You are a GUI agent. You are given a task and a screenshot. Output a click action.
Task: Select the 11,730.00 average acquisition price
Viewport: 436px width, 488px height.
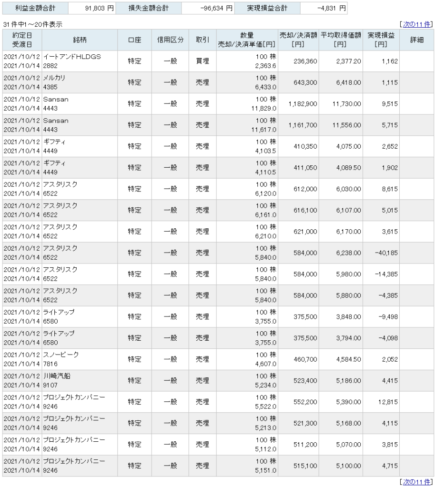[347, 104]
